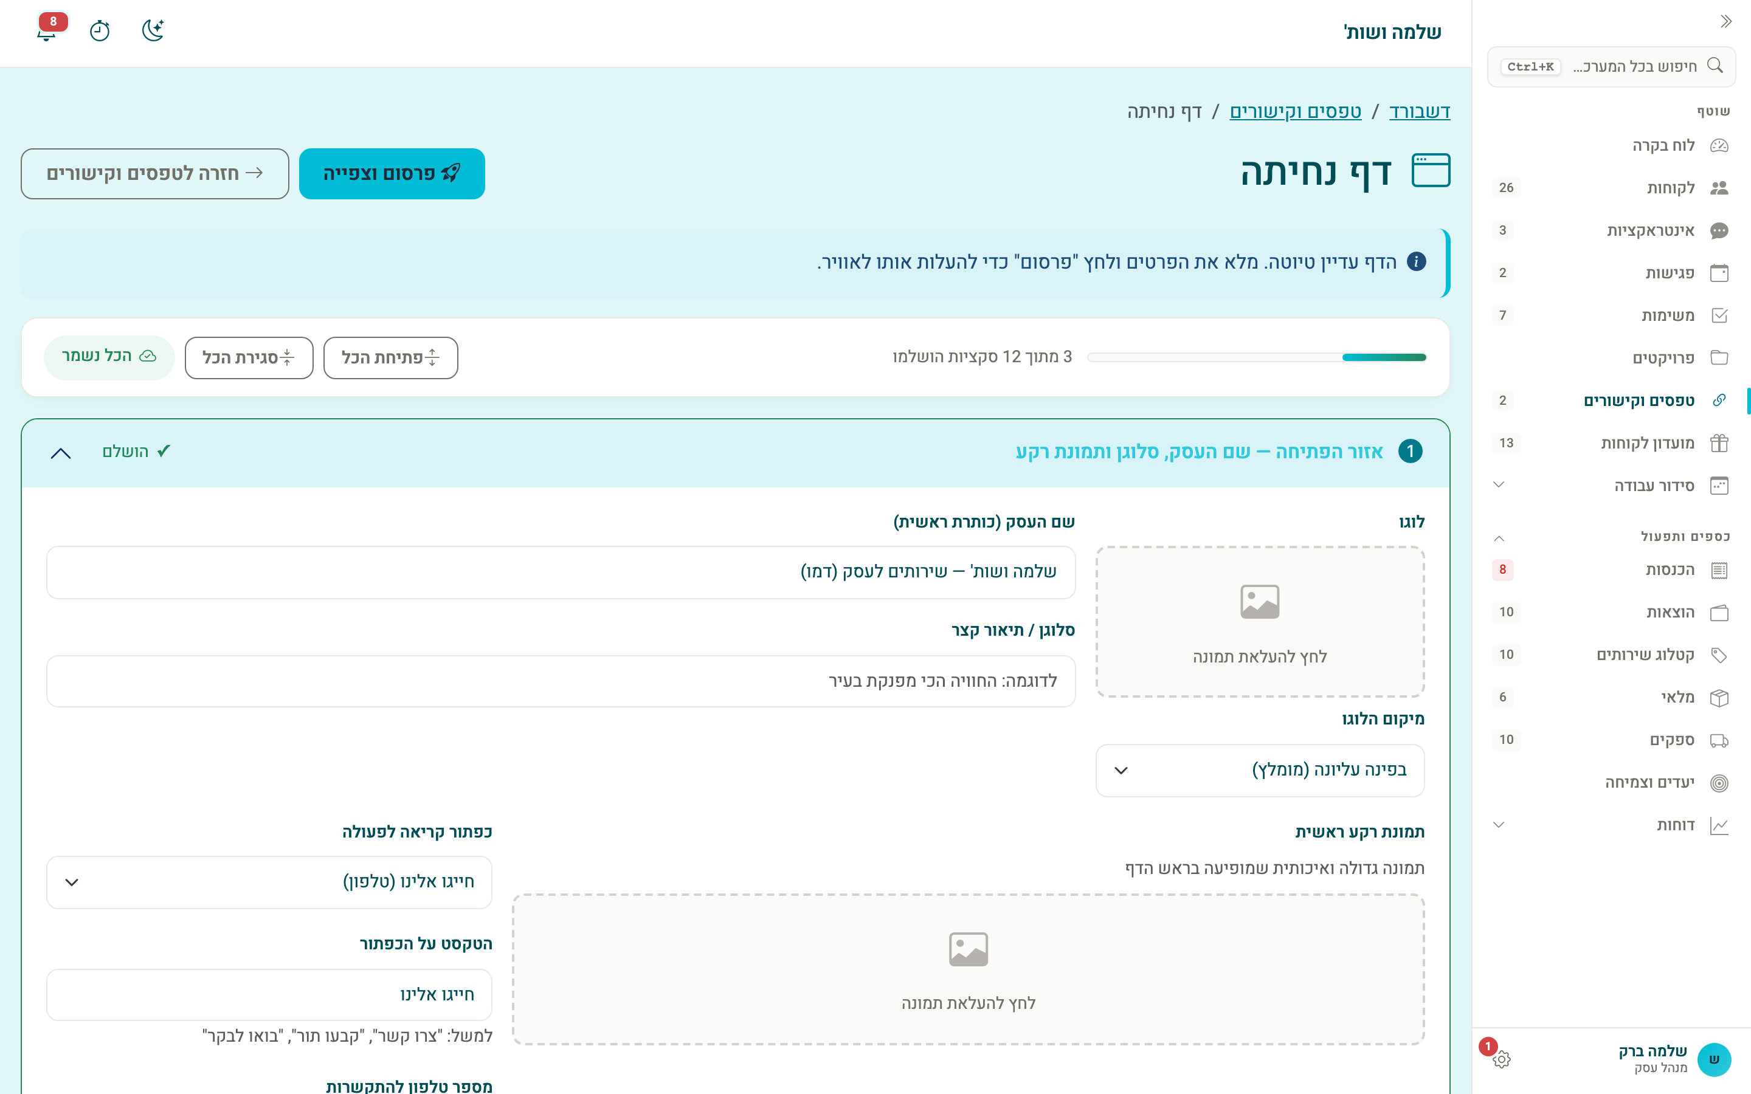Click the sections completion progress bar
1751x1094 pixels.
(x=1256, y=357)
